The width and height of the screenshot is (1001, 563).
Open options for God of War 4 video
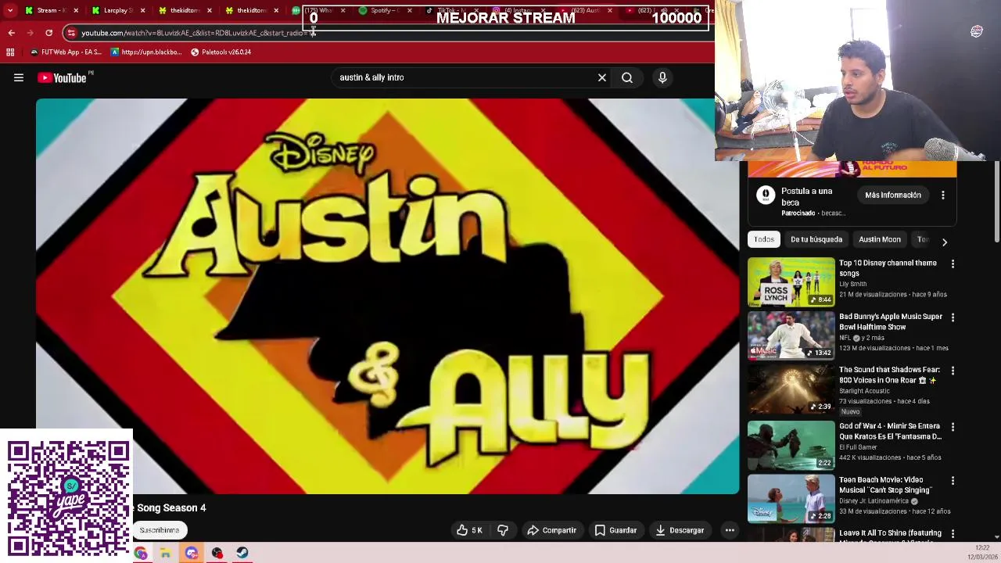[x=953, y=427]
